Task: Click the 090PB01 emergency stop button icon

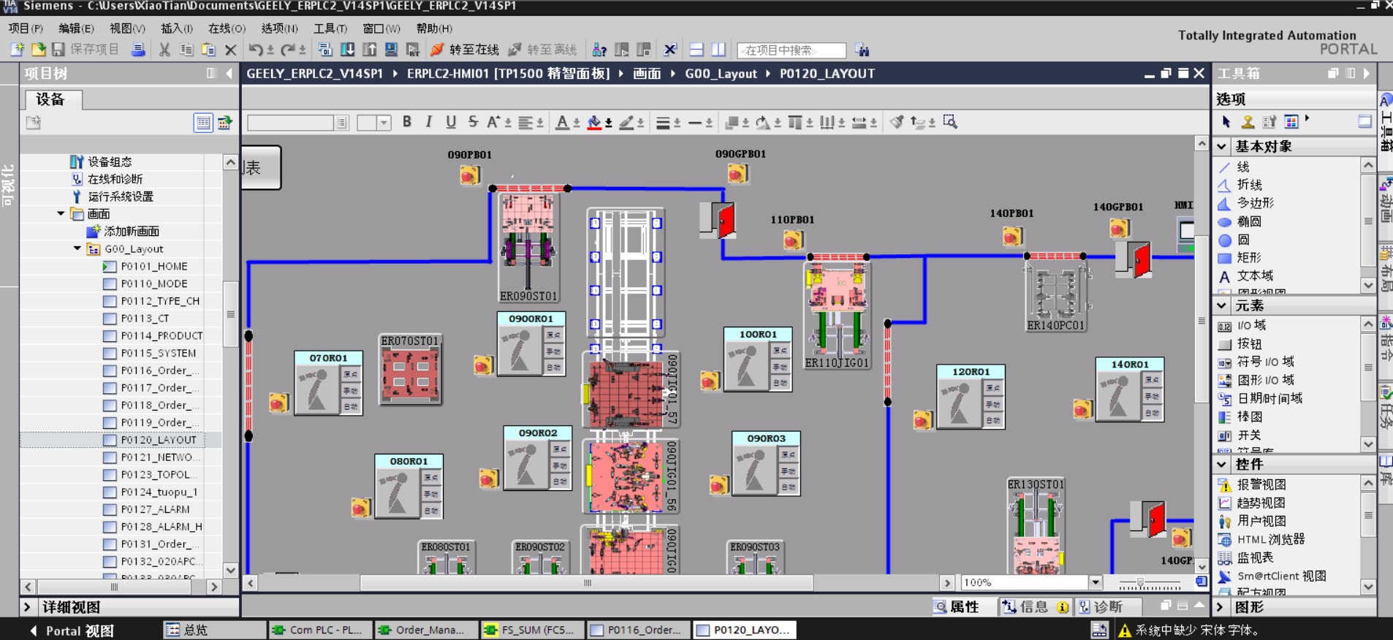Action: (x=469, y=175)
